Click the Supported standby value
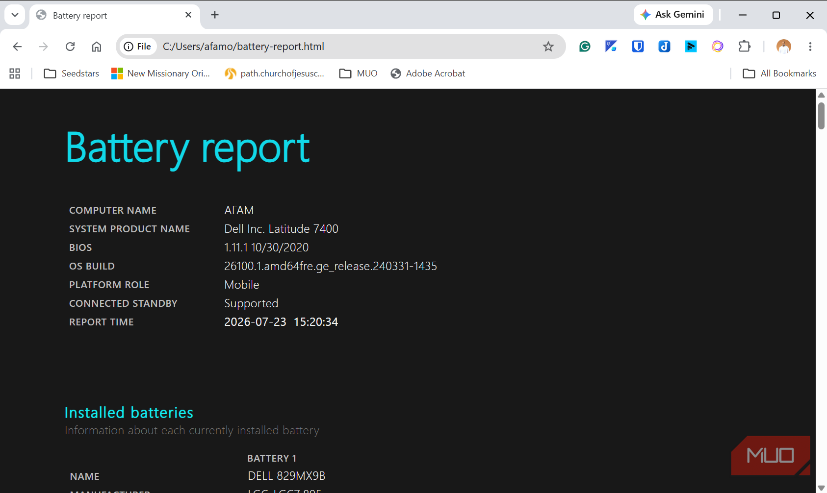 [251, 303]
